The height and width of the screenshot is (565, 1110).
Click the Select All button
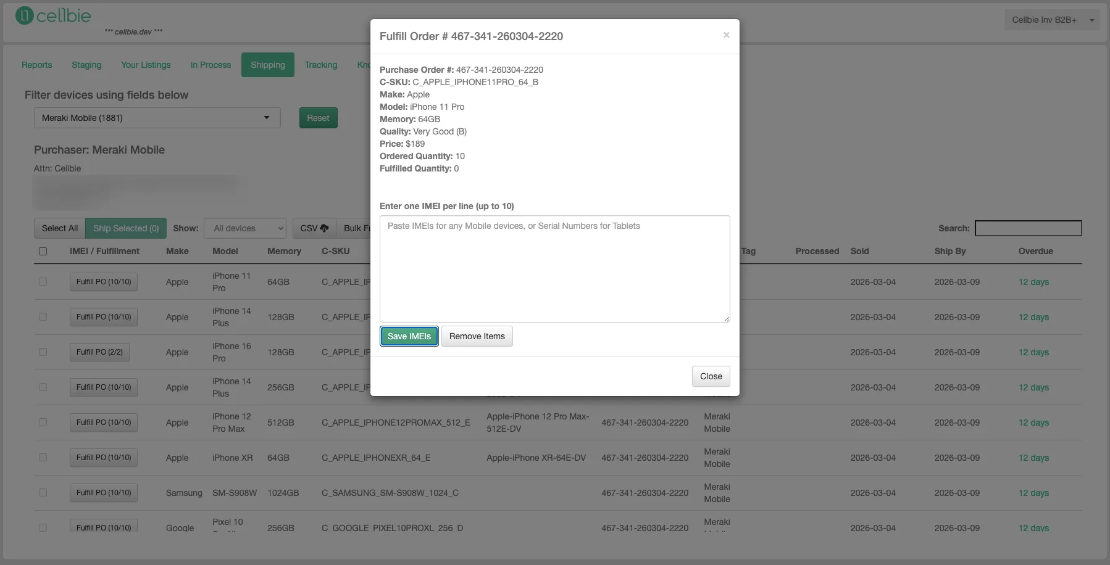click(x=60, y=228)
